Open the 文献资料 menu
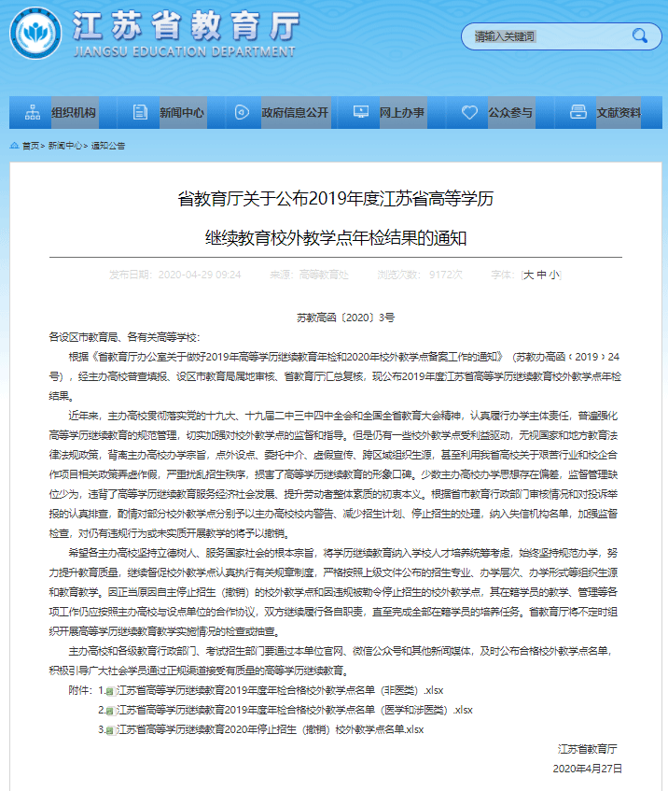668x791 pixels. [619, 112]
